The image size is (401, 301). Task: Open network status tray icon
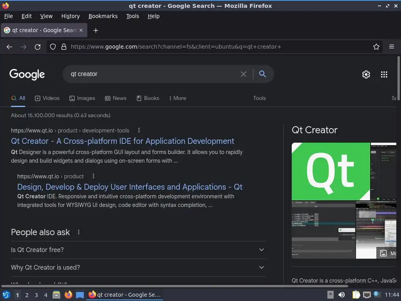tap(367, 295)
